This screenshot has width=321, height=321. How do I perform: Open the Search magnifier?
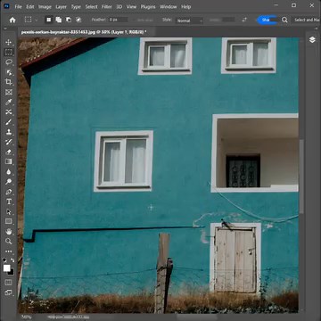pyautogui.click(x=284, y=20)
